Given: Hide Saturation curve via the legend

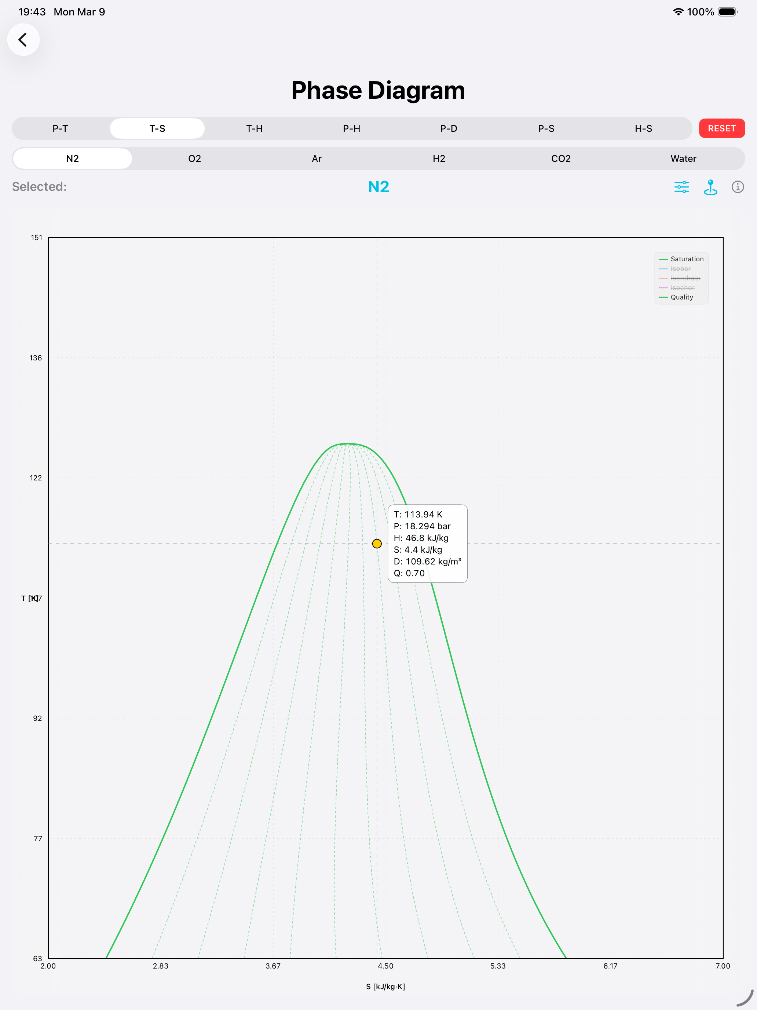Looking at the screenshot, I should pyautogui.click(x=687, y=259).
